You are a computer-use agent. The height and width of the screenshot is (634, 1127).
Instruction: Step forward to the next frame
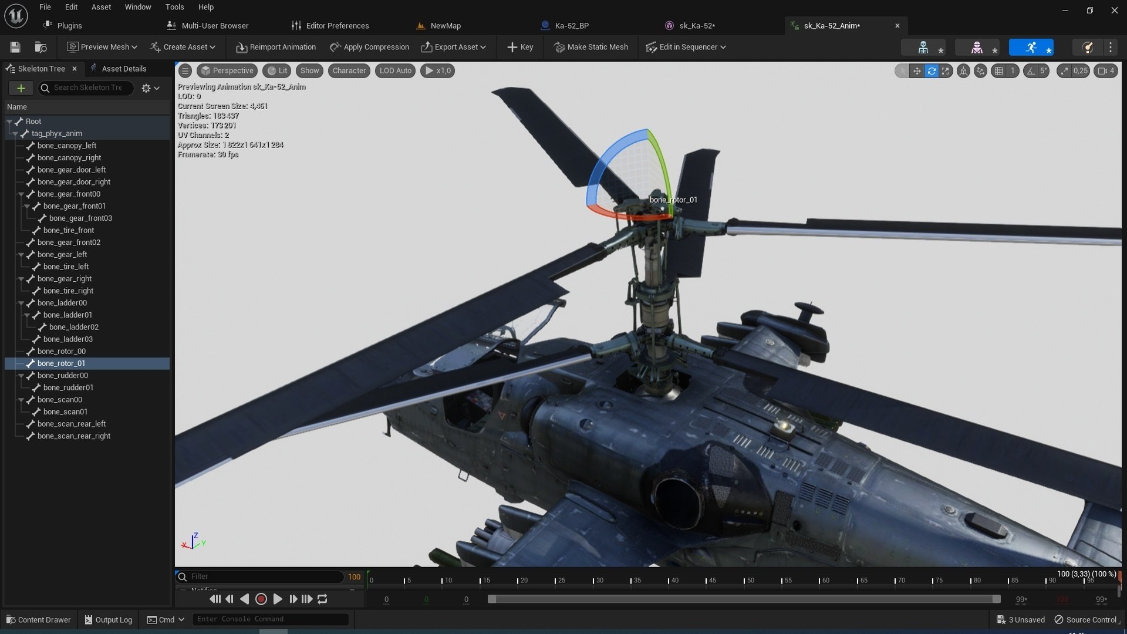293,599
